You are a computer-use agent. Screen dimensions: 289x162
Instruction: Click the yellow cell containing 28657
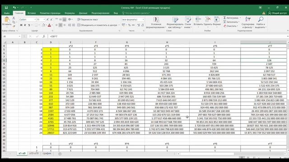pyautogui.click(x=51, y=133)
